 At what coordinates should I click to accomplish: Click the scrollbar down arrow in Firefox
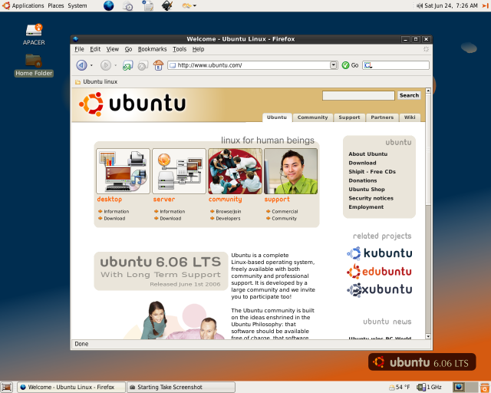point(428,336)
